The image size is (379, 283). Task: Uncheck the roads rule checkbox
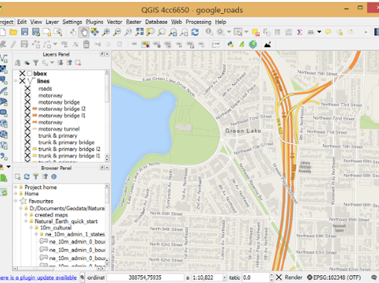click(x=27, y=89)
